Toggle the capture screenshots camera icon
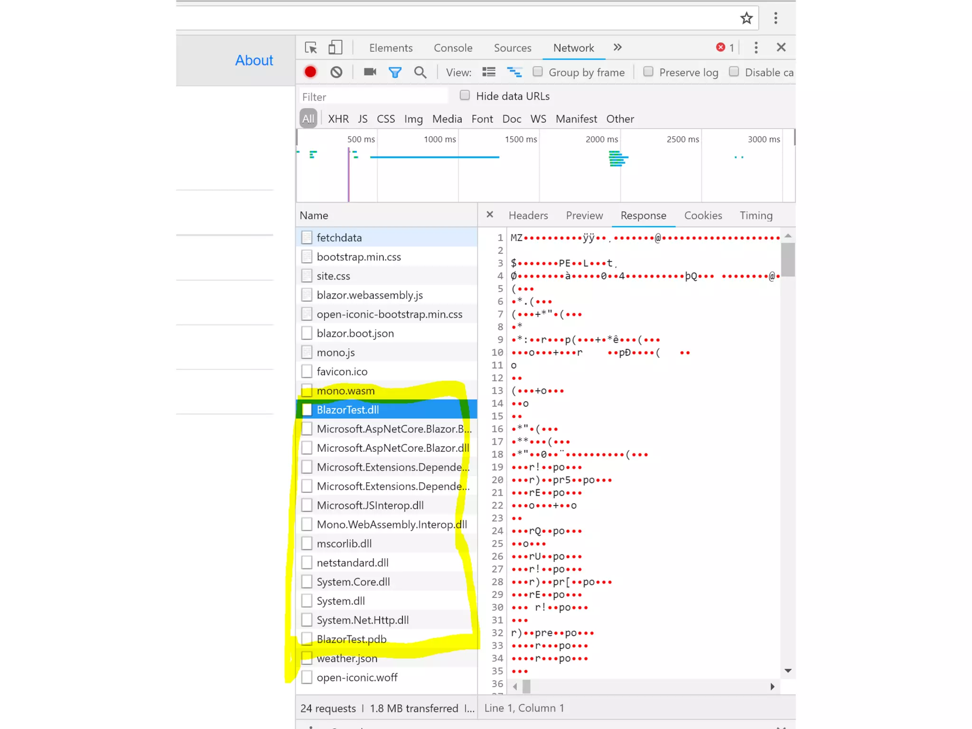The height and width of the screenshot is (729, 972). tap(370, 72)
